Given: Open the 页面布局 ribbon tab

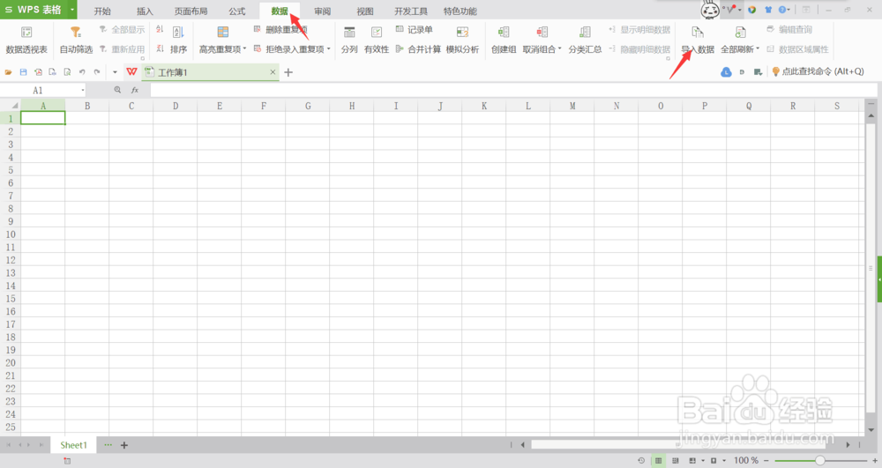Looking at the screenshot, I should point(191,11).
